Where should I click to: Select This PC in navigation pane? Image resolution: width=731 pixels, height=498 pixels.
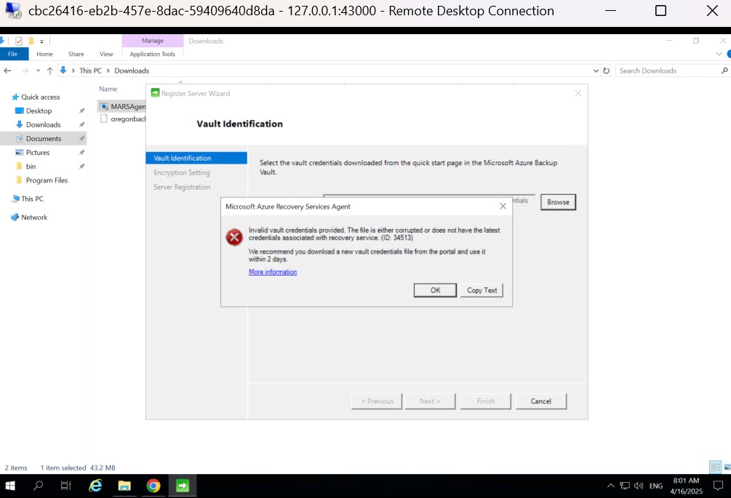click(32, 199)
